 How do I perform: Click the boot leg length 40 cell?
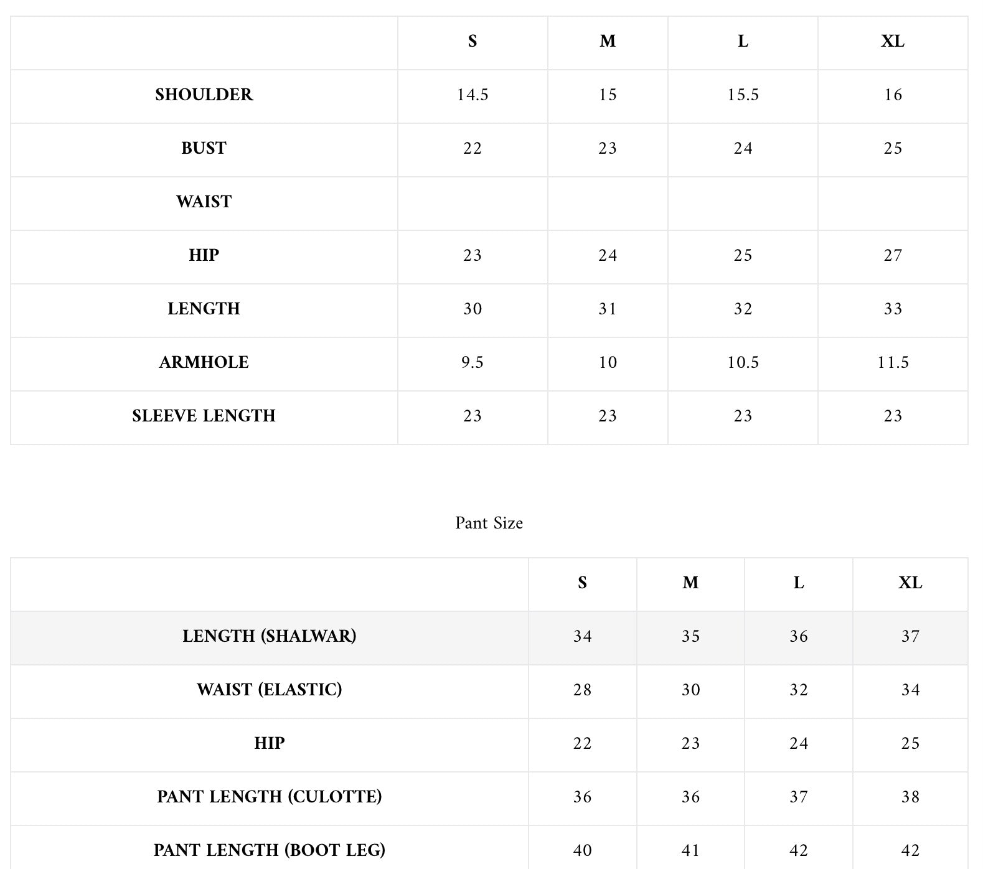coord(582,850)
